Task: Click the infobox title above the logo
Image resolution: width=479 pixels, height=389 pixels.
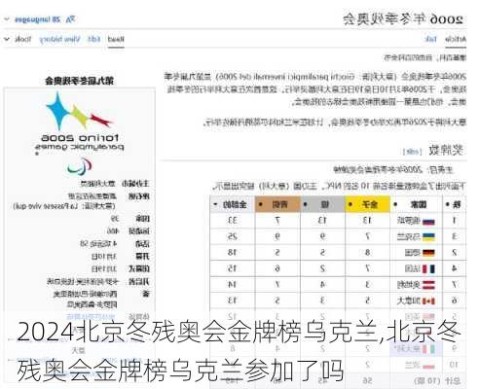Action: click(x=80, y=81)
